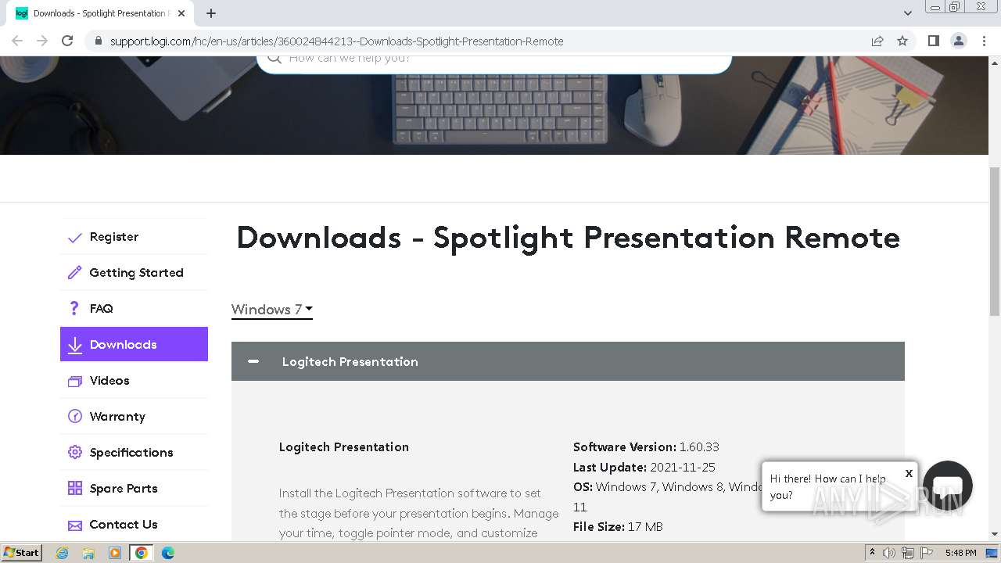Image resolution: width=1001 pixels, height=563 pixels.
Task: Launch Internet Explorer from taskbar
Action: click(x=62, y=553)
